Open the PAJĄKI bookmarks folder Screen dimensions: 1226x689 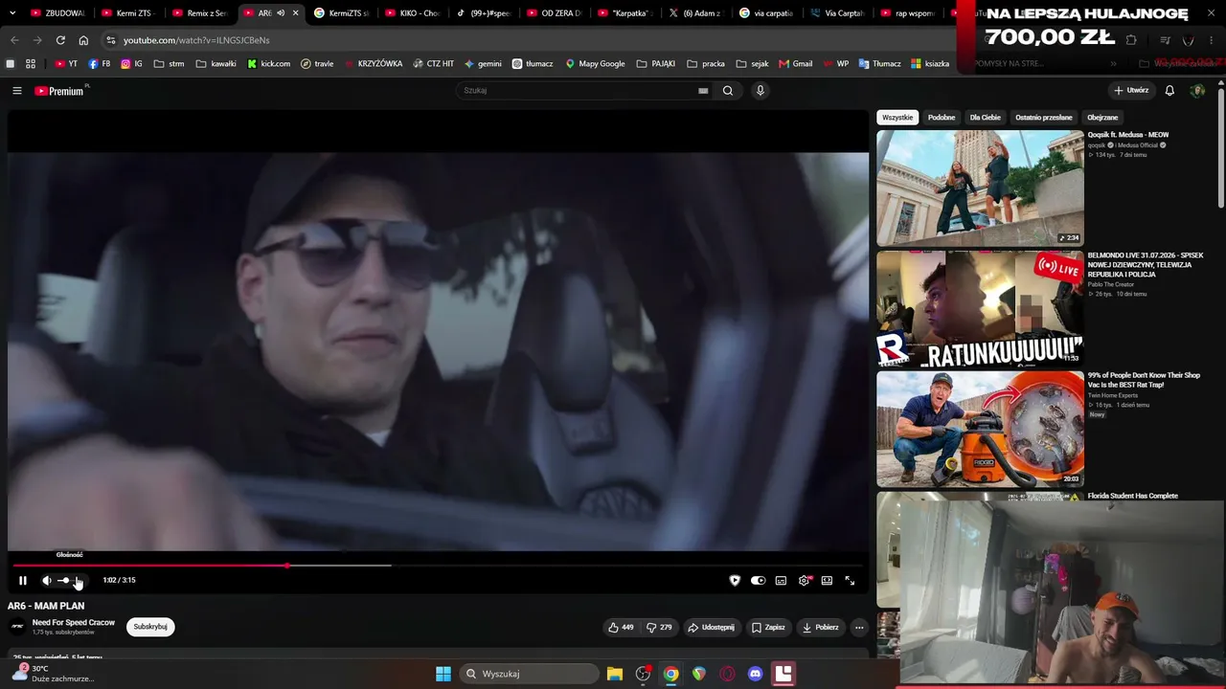click(x=656, y=64)
